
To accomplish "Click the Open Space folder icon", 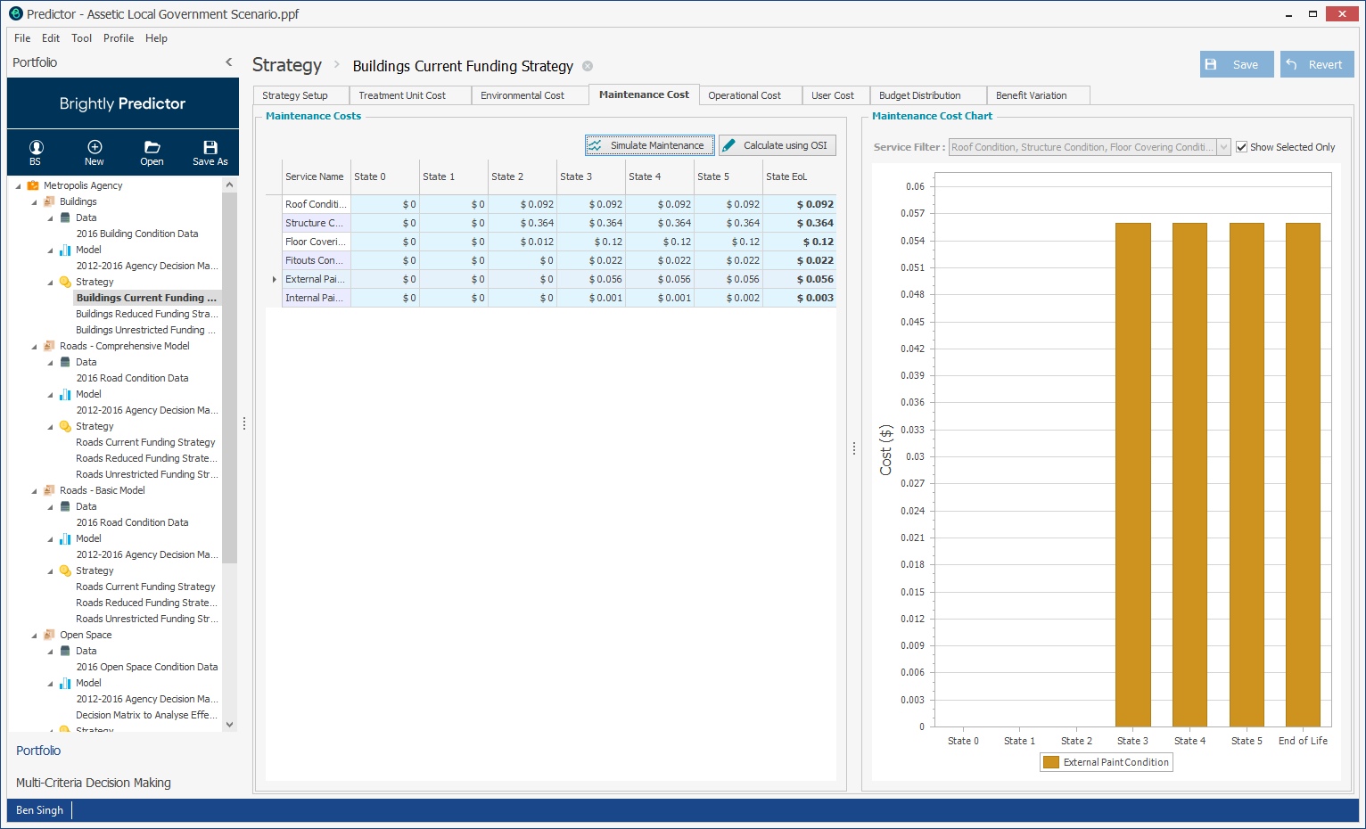I will coord(49,635).
